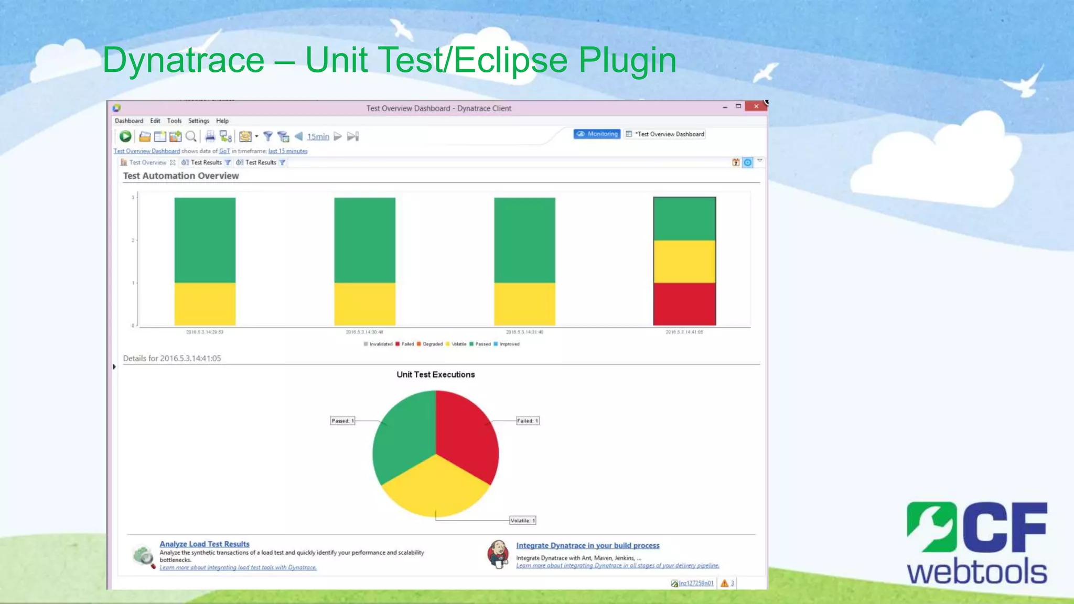Toggle the Monitoring perspective button
The image size is (1074, 604).
click(x=597, y=134)
